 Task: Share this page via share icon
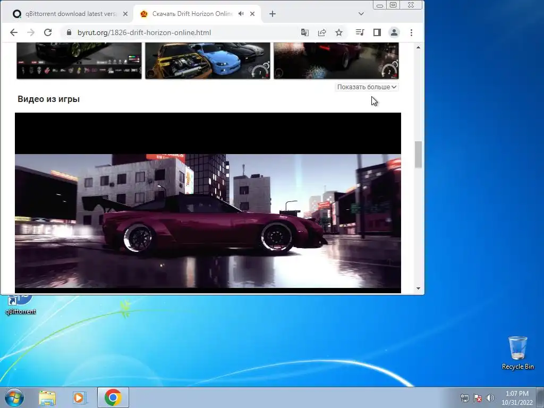[x=322, y=32]
